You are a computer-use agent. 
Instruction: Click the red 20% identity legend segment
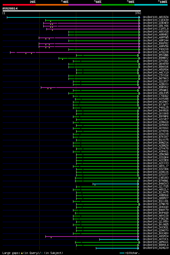pyautogui.click(x=19, y=5)
